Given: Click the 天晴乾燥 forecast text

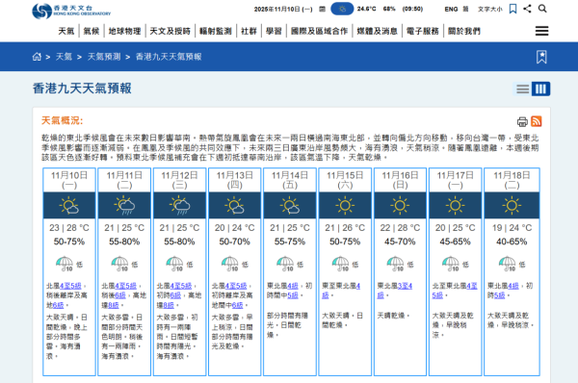Looking at the screenshot, I should click(x=393, y=316).
